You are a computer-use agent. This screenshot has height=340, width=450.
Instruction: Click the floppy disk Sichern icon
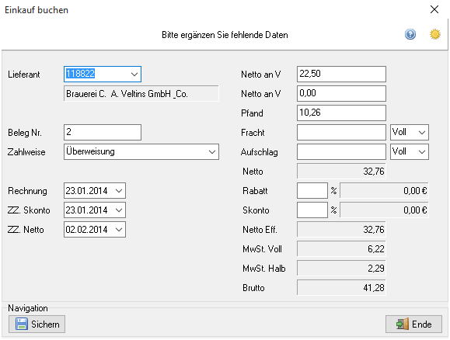(x=22, y=324)
